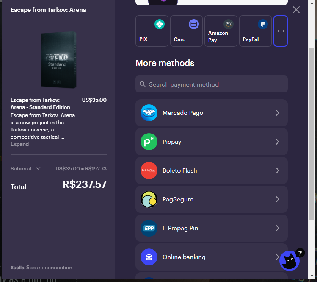
Task: Click the Online banking bank icon
Action: pyautogui.click(x=149, y=257)
